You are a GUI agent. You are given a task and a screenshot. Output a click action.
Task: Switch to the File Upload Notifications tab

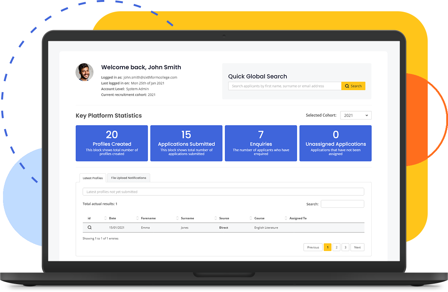(x=129, y=178)
